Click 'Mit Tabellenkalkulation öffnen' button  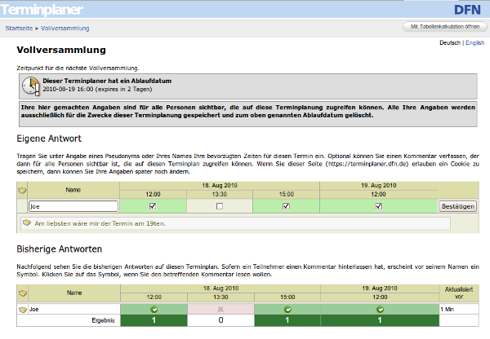[x=444, y=27]
